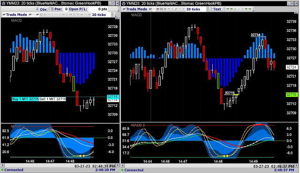Click cyan 32715 price marker on left axis
Image resolution: width=300 pixels, height=173 pixels.
click(112, 97)
